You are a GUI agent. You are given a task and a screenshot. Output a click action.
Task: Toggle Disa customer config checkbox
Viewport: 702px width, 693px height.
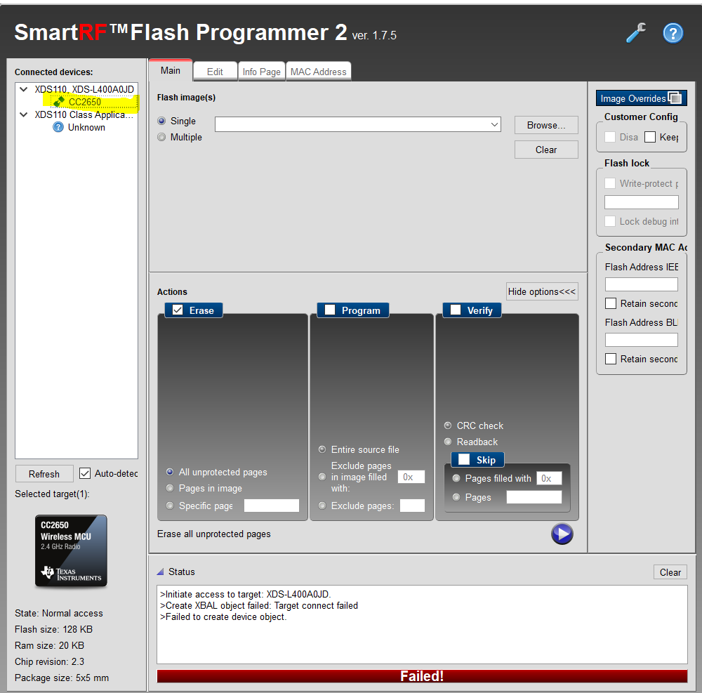pyautogui.click(x=610, y=137)
